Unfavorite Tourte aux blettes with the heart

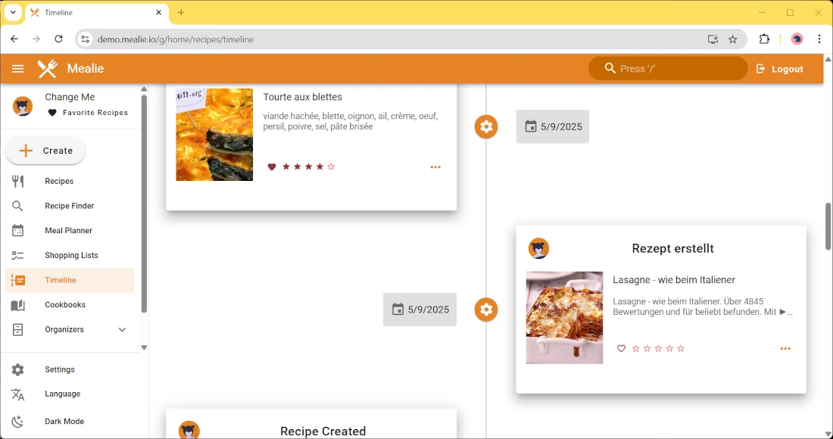point(271,167)
